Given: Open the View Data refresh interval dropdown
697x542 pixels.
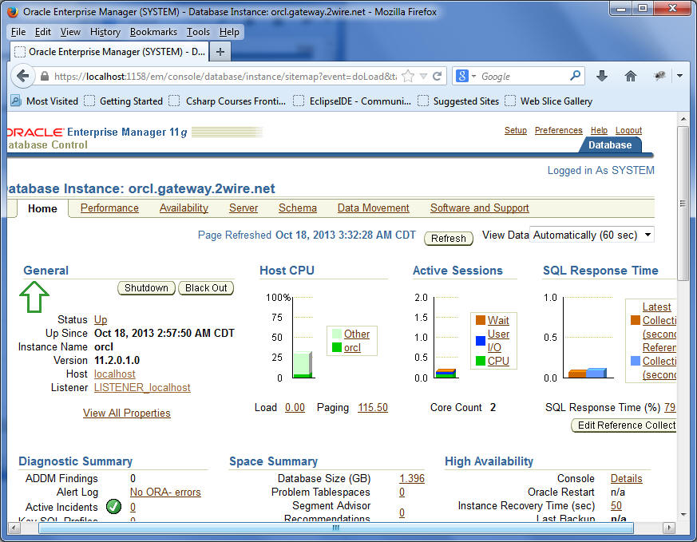Looking at the screenshot, I should pos(592,235).
